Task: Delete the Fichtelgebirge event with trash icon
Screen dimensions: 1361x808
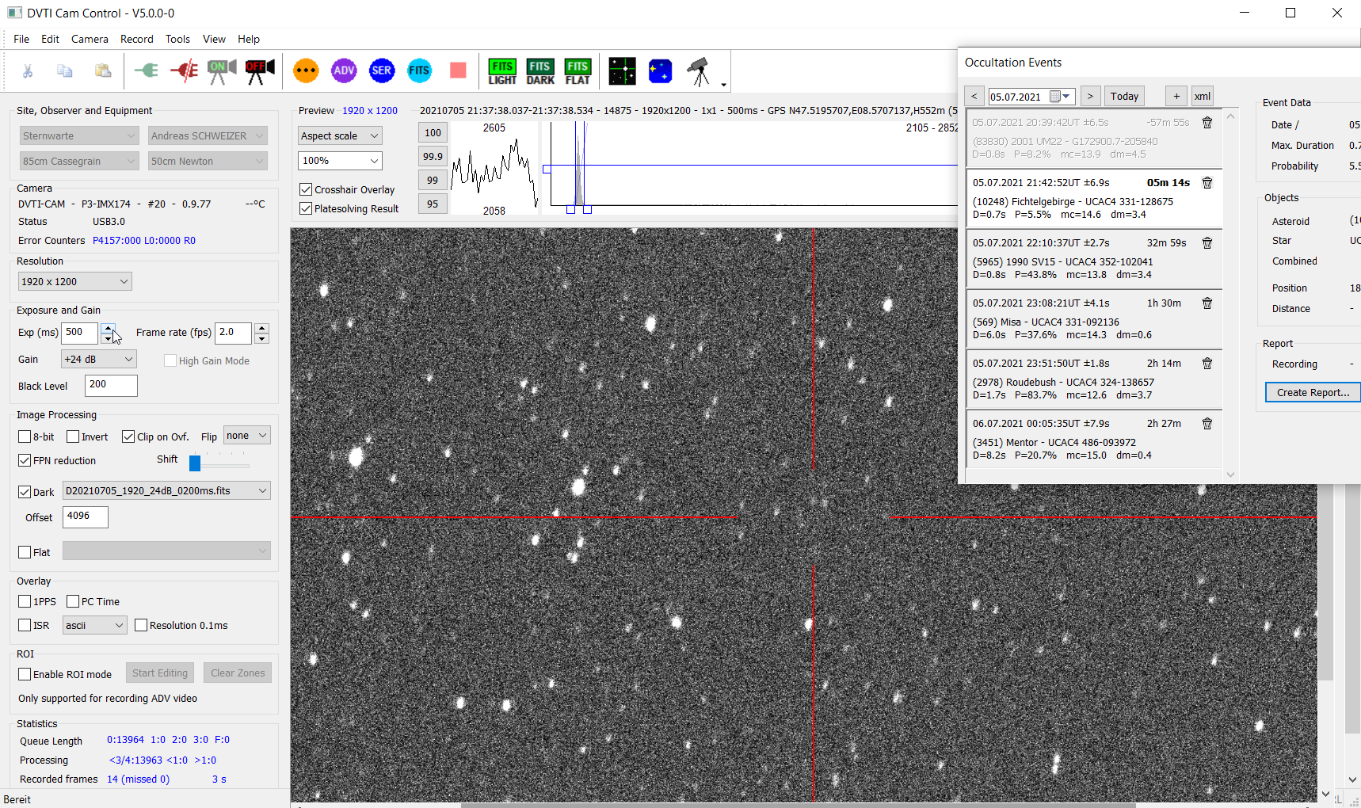Action: click(1207, 183)
